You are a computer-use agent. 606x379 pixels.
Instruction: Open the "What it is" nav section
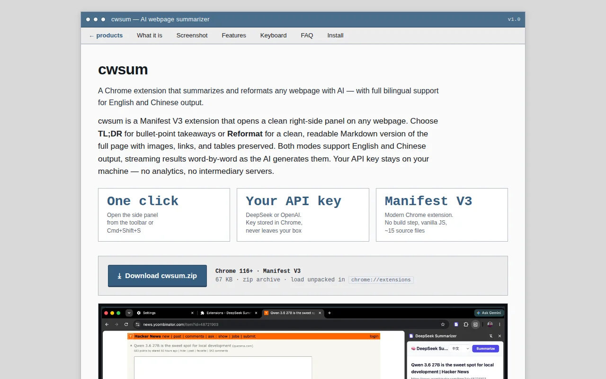point(150,36)
